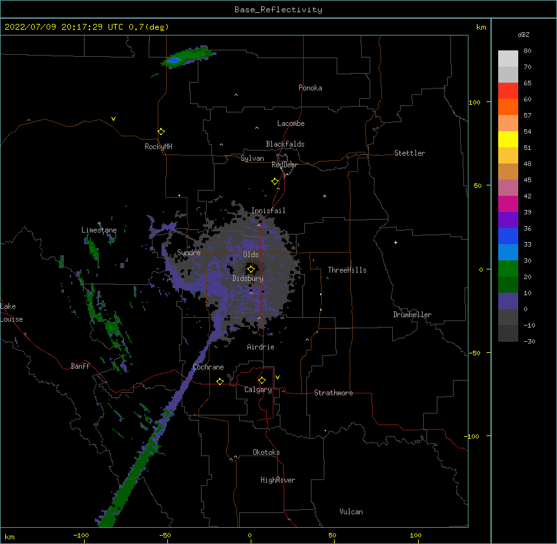
Task: Click the yellow diamond marker above Calgary label
Action: 262,381
